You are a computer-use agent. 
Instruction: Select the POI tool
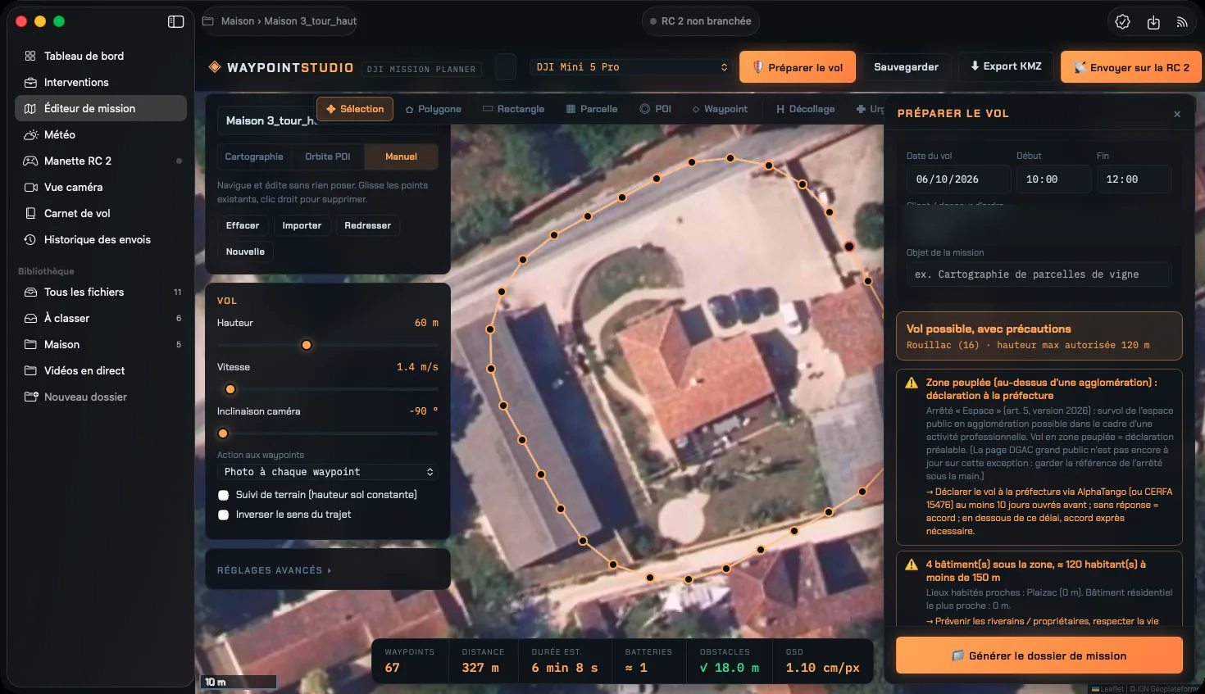[x=656, y=109]
